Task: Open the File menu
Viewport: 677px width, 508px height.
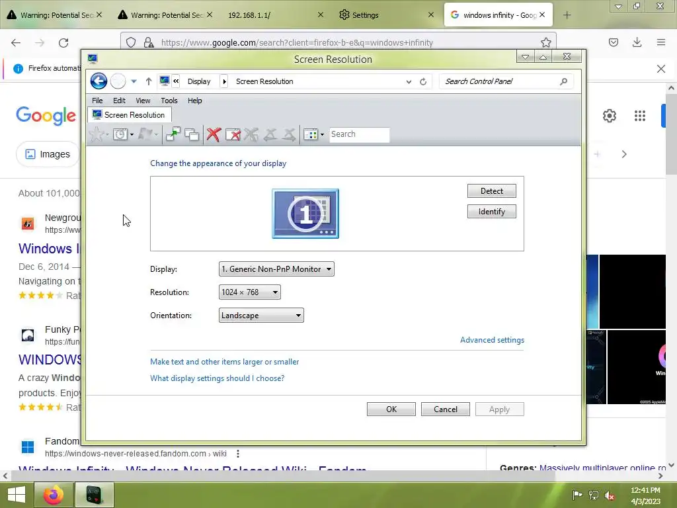Action: (97, 101)
